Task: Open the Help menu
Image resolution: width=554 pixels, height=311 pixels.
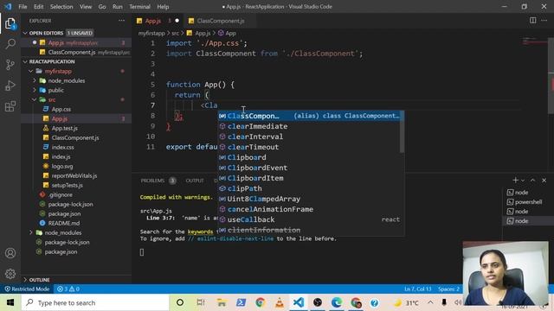Action: click(x=163, y=7)
